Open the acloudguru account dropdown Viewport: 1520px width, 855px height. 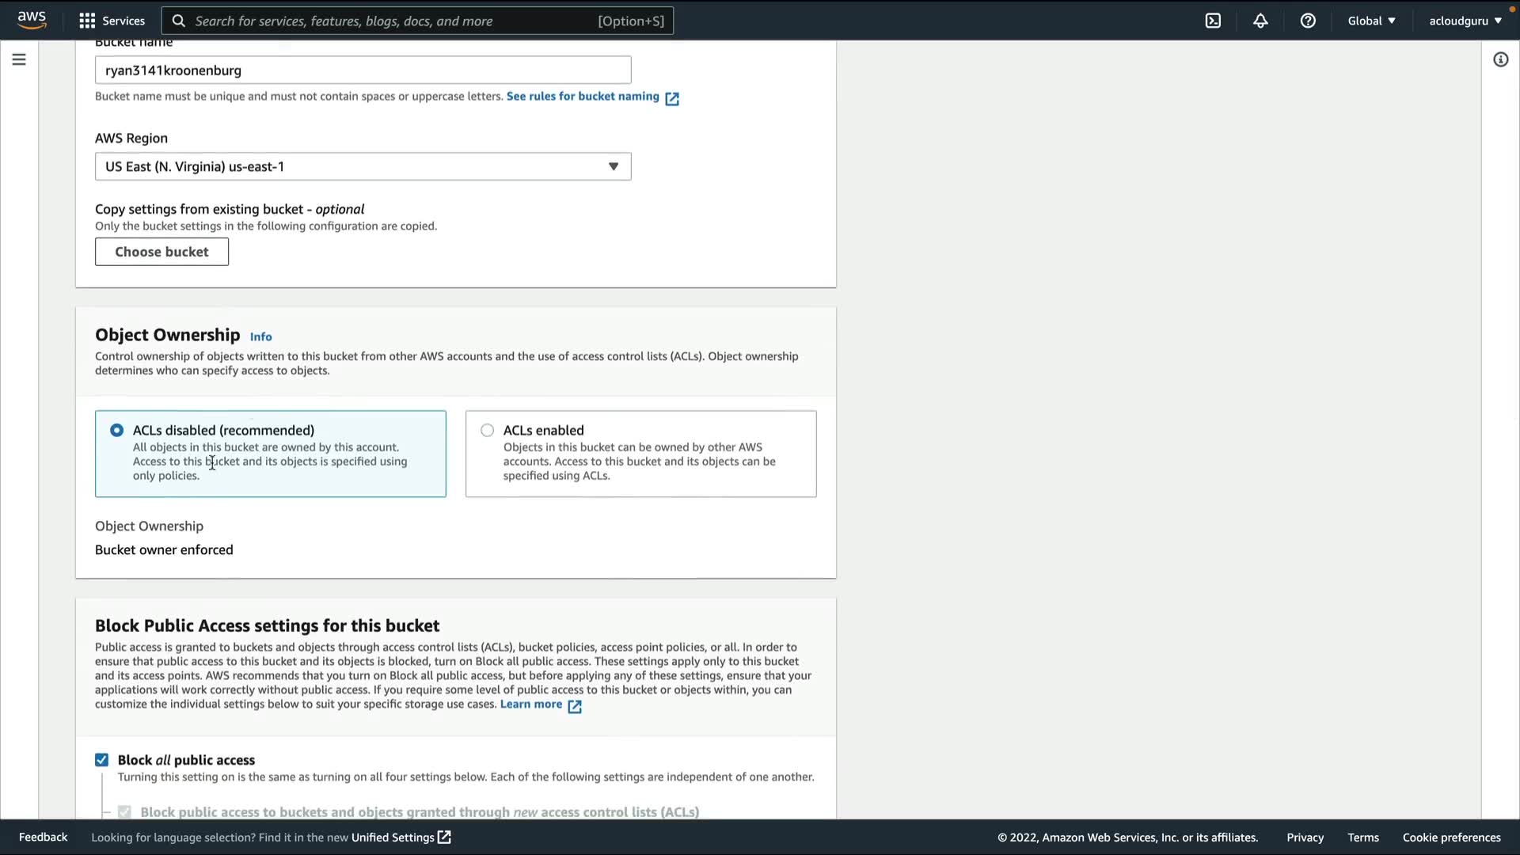coord(1465,21)
